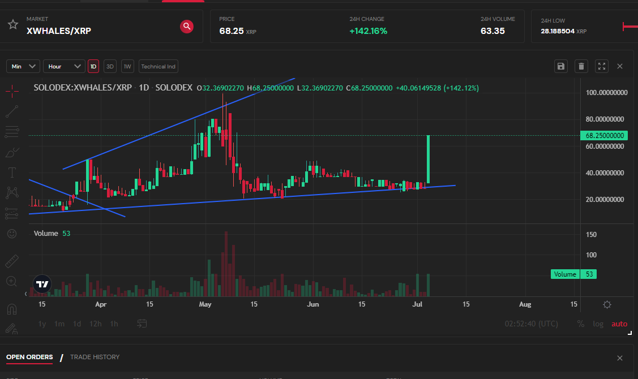Screen dimensions: 638x379
Task: Click the Volume indicator legend label
Action: 45,234
